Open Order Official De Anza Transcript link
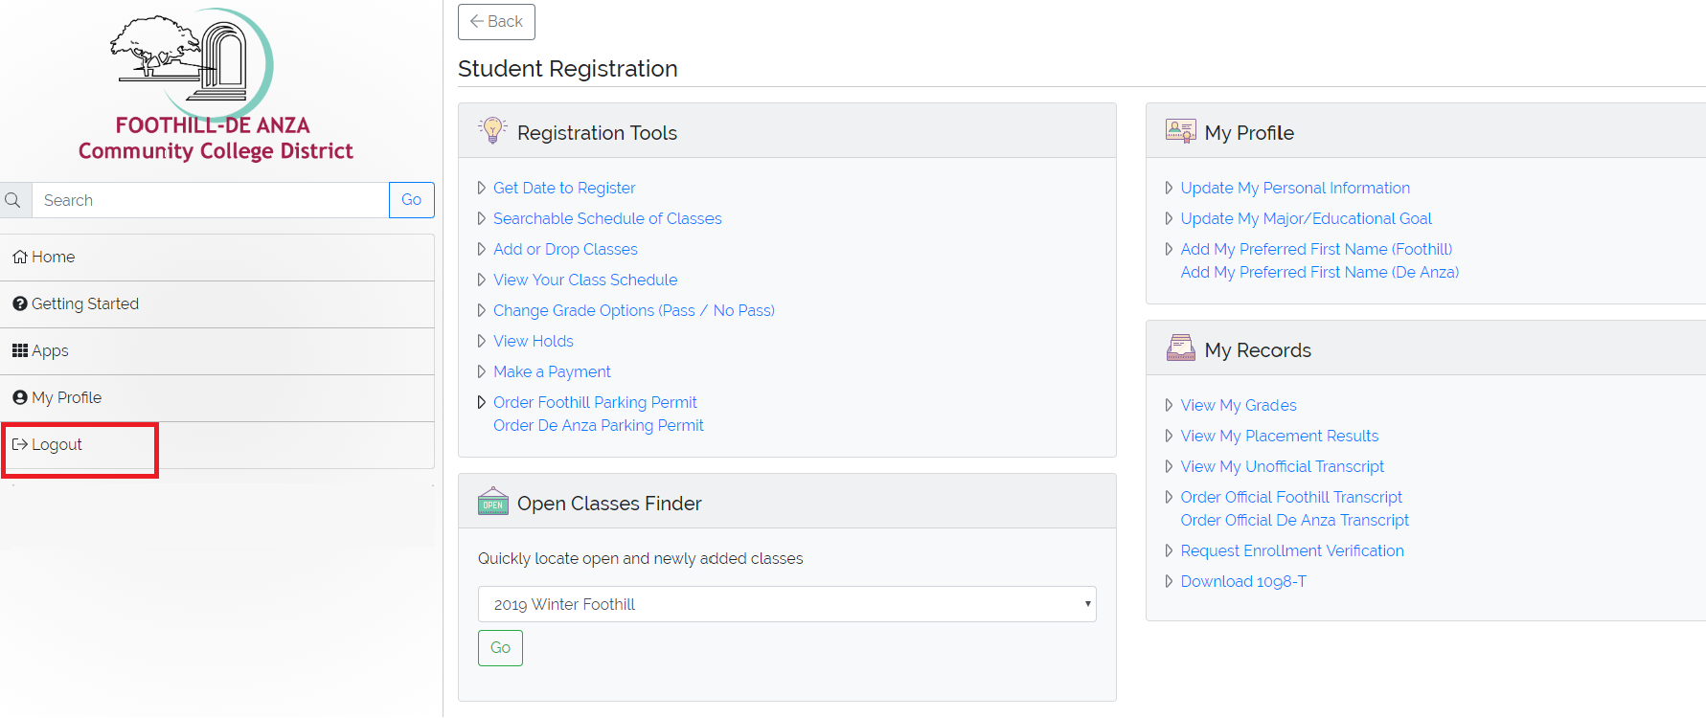Image resolution: width=1706 pixels, height=718 pixels. 1295,520
